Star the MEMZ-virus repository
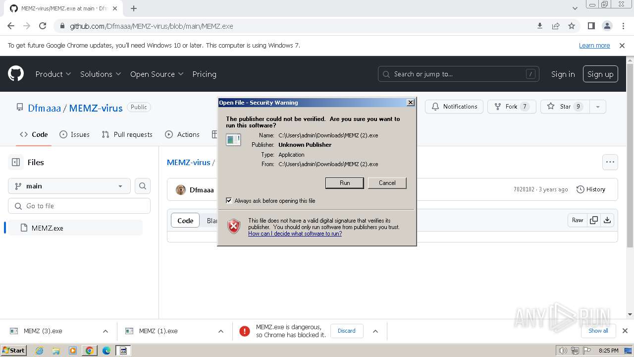The height and width of the screenshot is (357, 634). click(565, 107)
